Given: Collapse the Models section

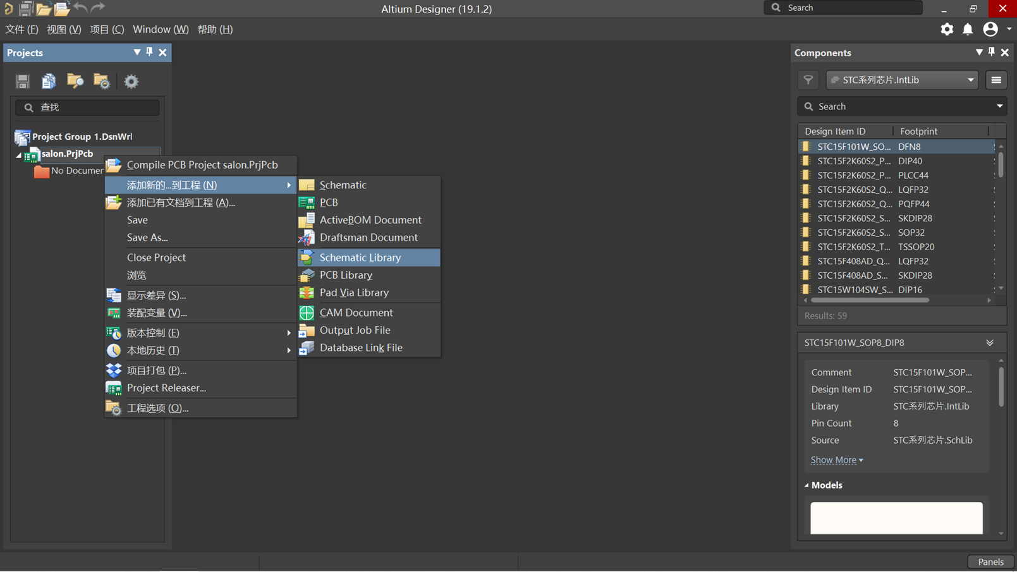Looking at the screenshot, I should click(807, 485).
